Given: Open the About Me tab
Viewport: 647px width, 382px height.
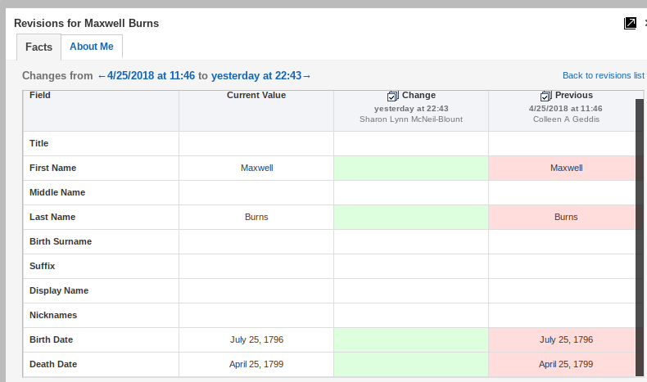Looking at the screenshot, I should [92, 47].
